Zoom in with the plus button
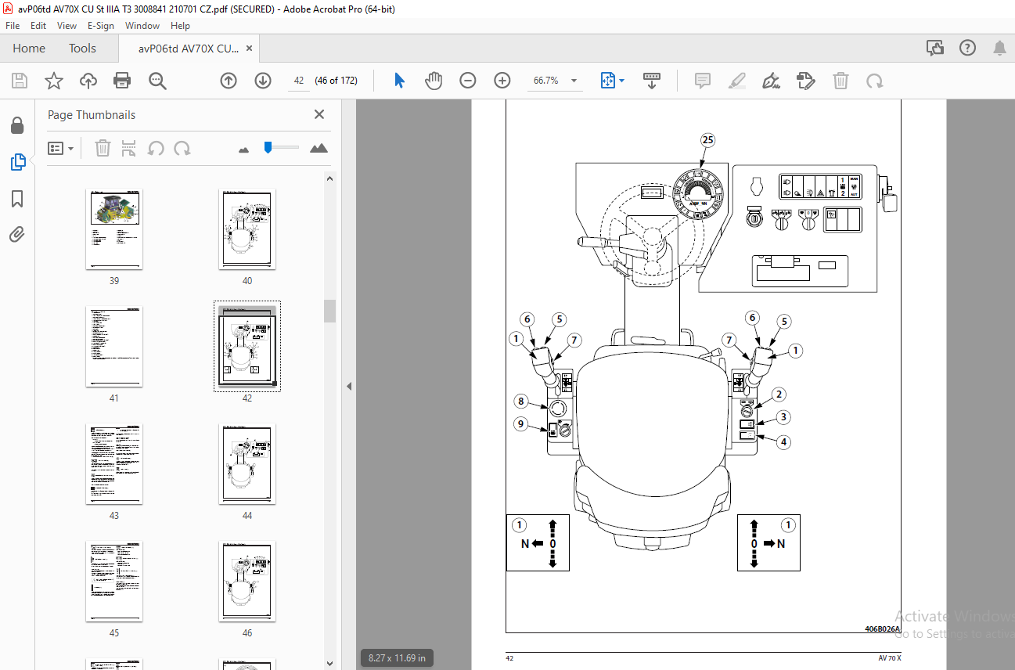The width and height of the screenshot is (1015, 670). click(502, 81)
